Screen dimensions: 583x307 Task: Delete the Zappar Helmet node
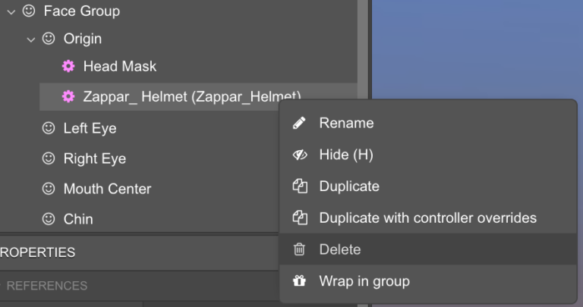click(339, 249)
